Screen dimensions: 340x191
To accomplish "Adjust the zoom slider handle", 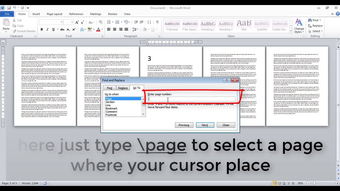I will tap(314, 183).
